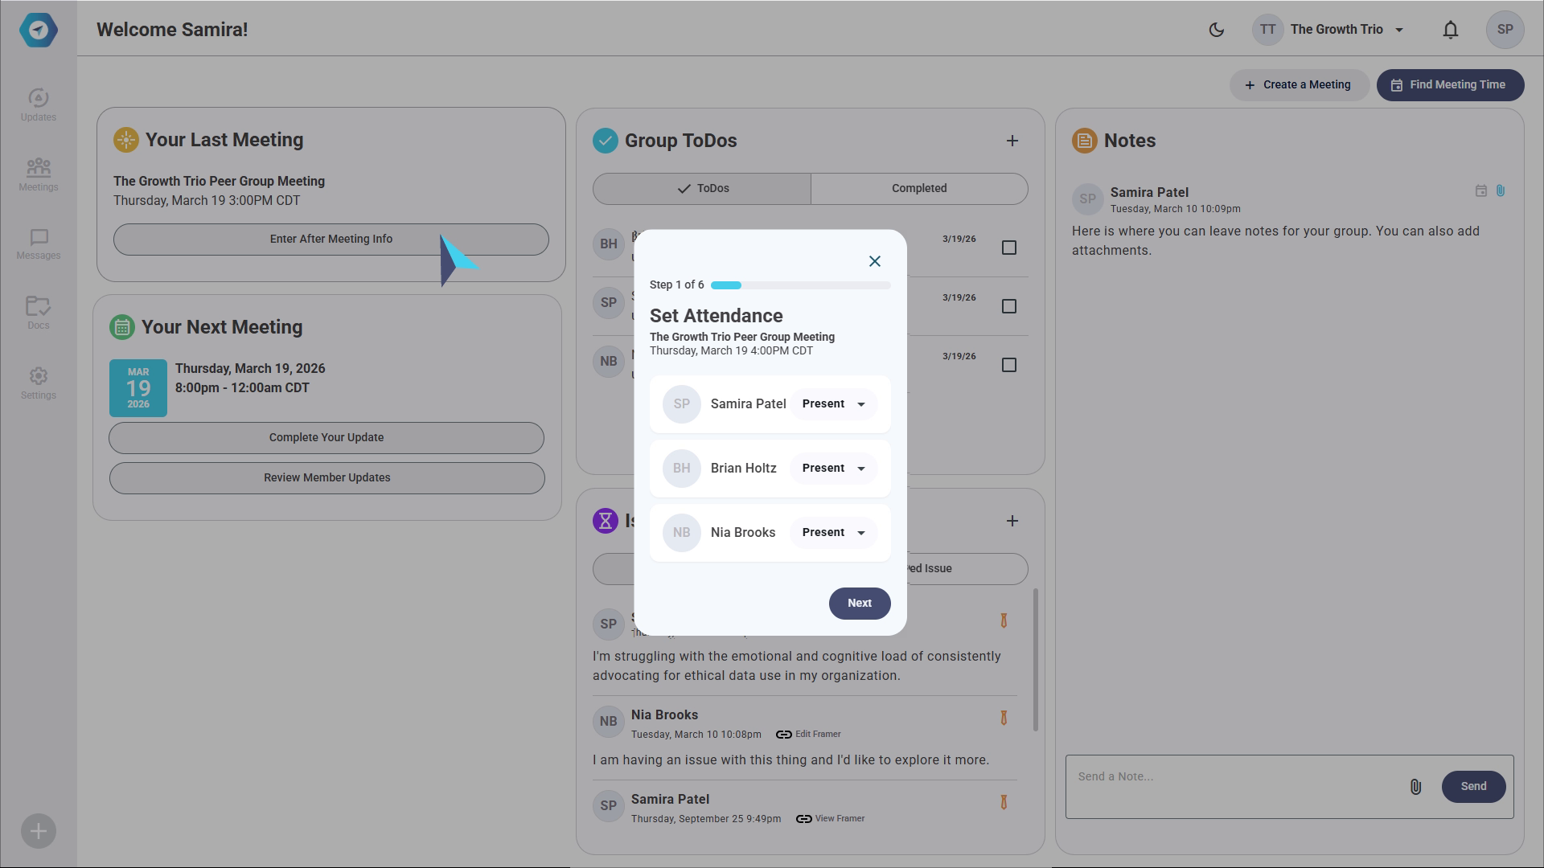
Task: Click Find Meeting Time button
Action: pos(1449,85)
